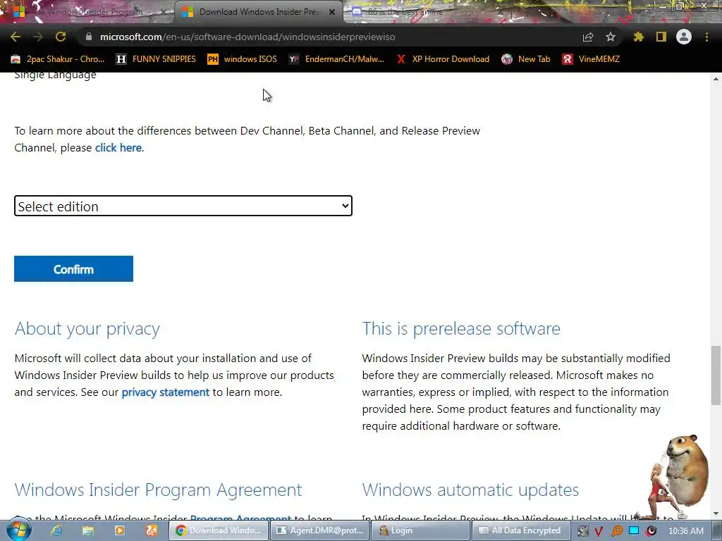This screenshot has height=541, width=722.
Task: Share this page from the address bar
Action: point(588,37)
